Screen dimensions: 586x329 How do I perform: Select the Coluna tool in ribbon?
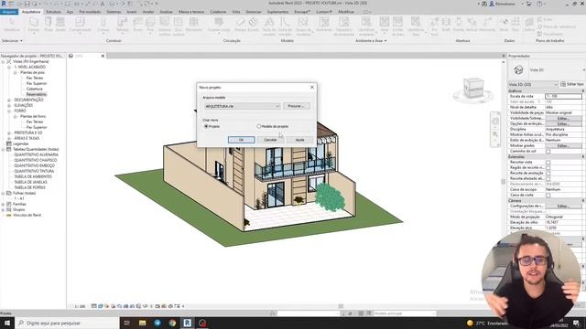pyautogui.click(x=103, y=22)
